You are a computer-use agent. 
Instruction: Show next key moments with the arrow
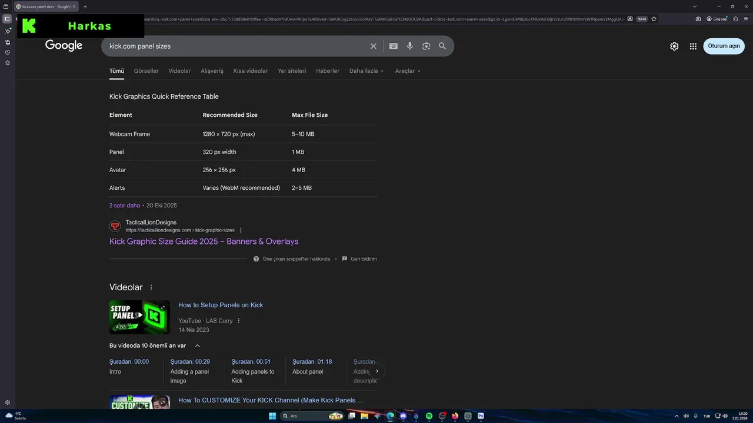pos(377,371)
